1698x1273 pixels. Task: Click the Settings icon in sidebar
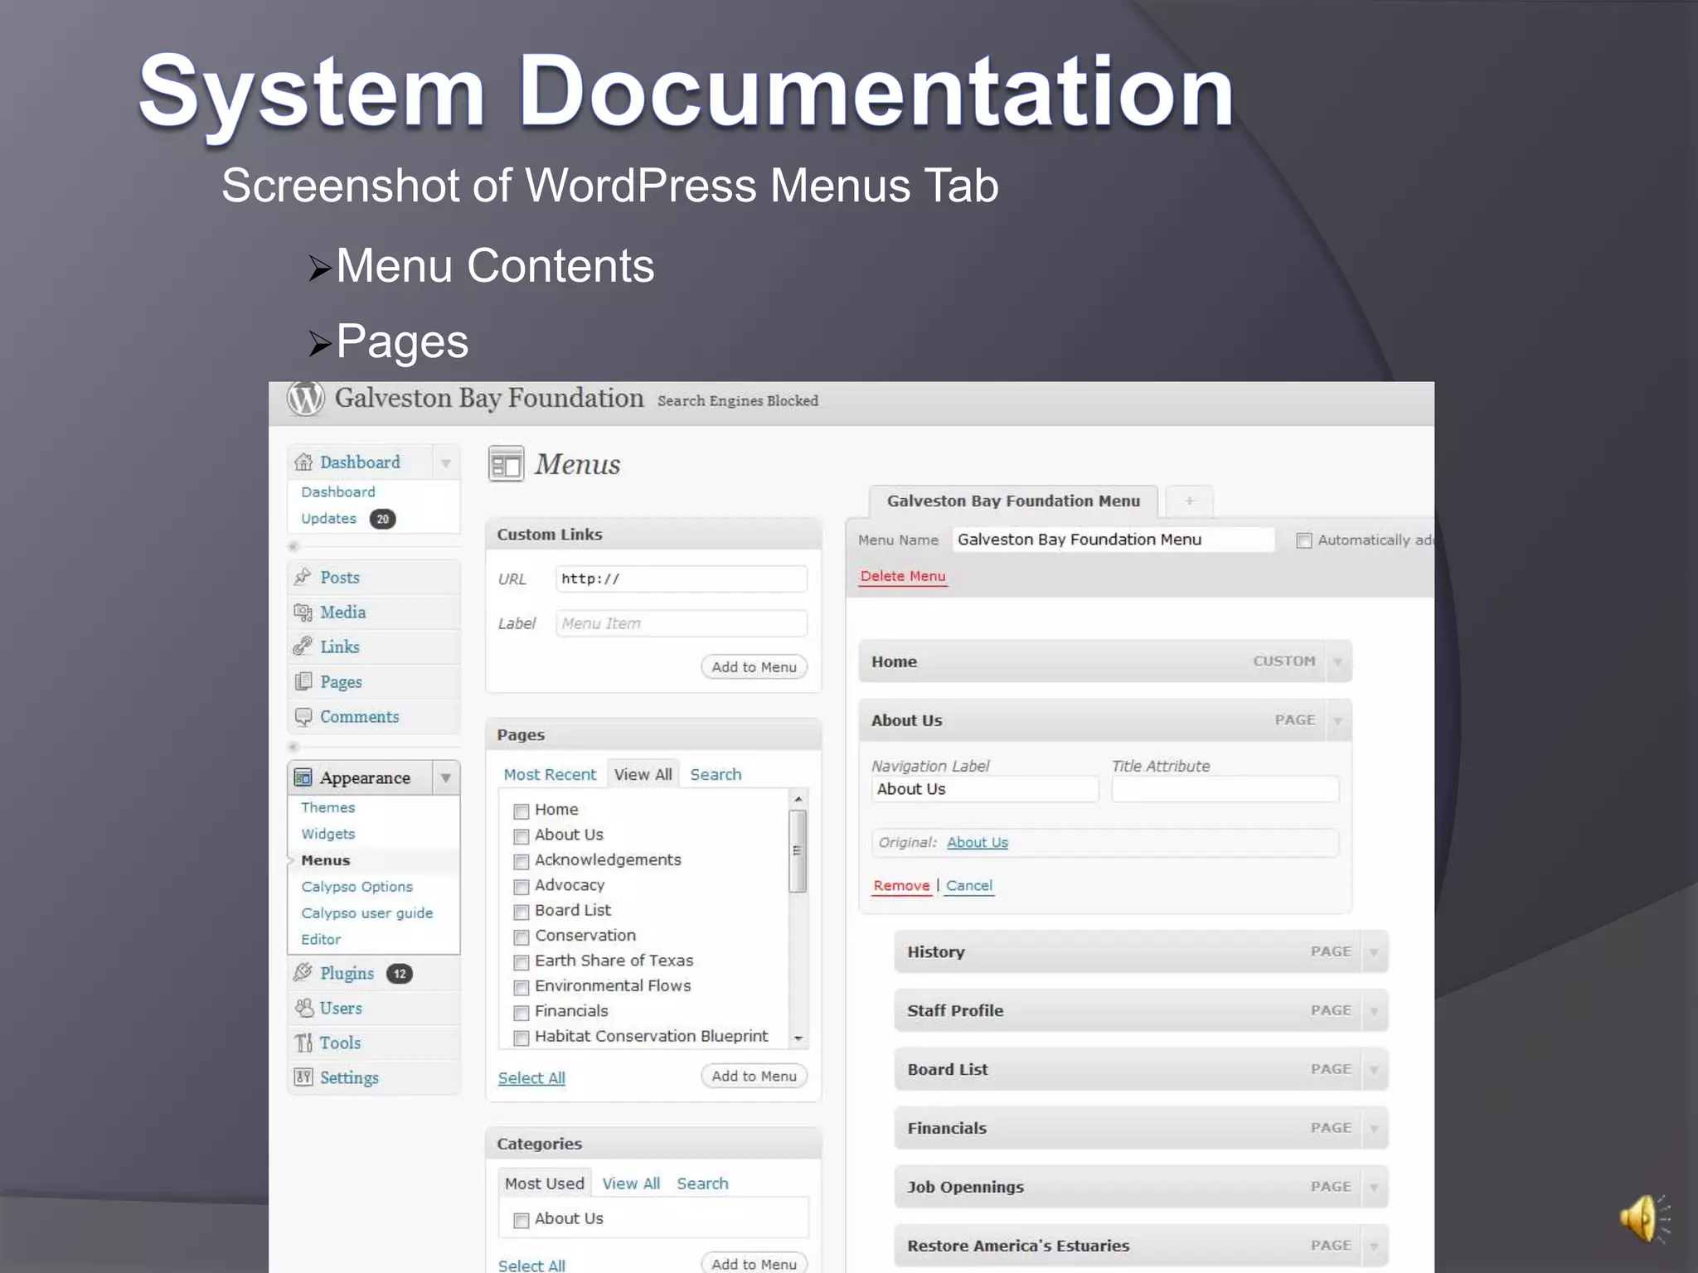click(303, 1077)
